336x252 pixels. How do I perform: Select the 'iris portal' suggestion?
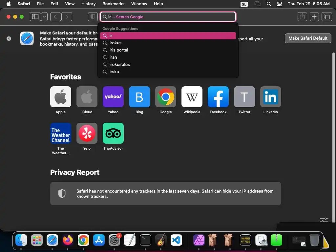click(168, 50)
